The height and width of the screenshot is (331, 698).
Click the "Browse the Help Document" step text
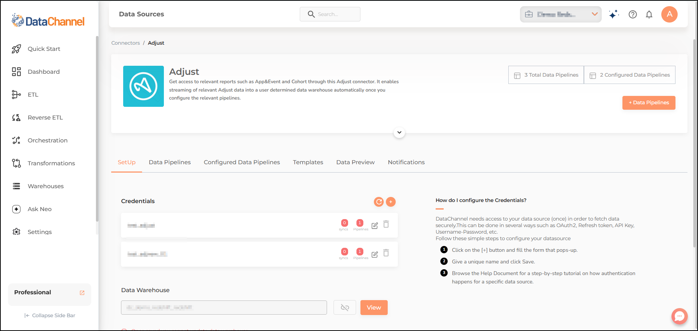click(x=544, y=278)
